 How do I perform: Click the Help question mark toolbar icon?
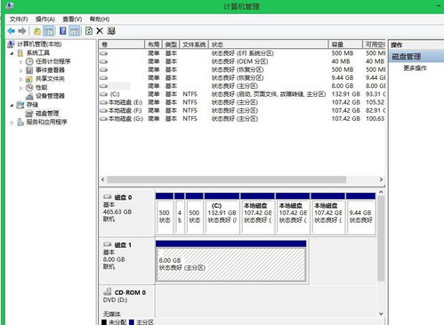(x=62, y=31)
